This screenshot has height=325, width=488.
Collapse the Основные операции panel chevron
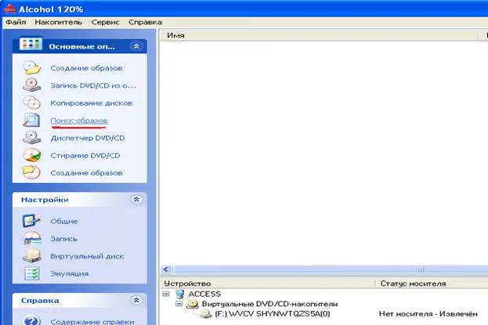(x=136, y=46)
